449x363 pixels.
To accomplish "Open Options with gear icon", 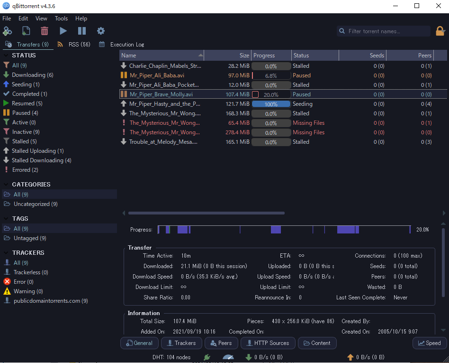I will pos(101,31).
